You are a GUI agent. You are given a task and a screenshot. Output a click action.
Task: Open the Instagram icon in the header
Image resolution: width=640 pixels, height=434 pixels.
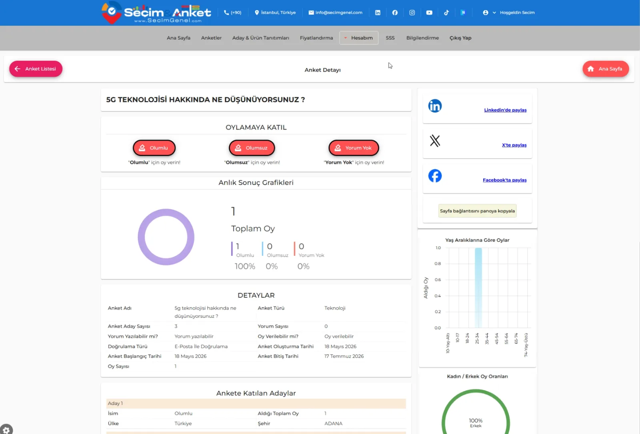[412, 13]
